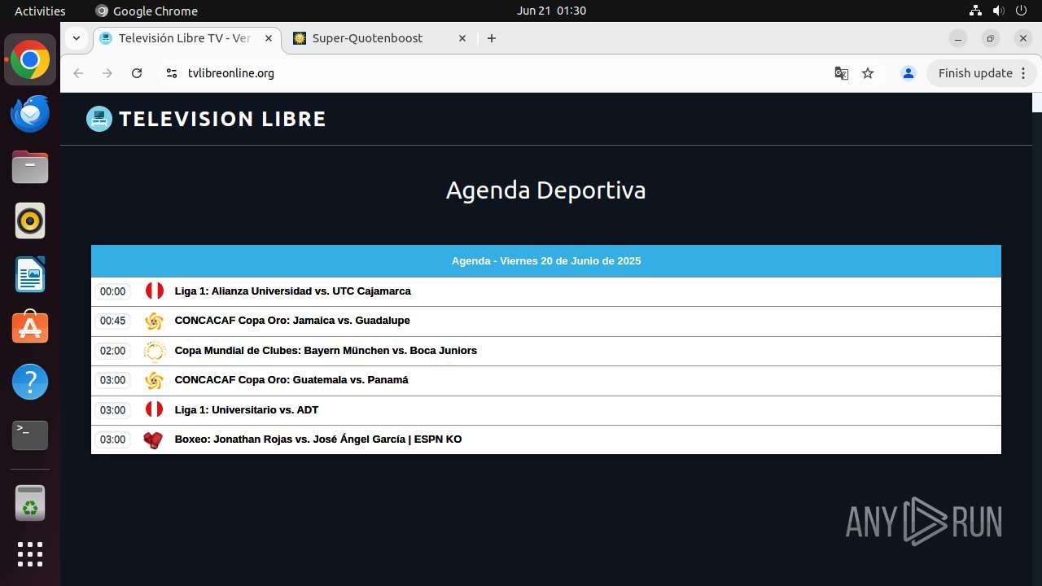The image size is (1042, 586).
Task: Click the 03:00 badge in Guatemala vs. Panamá row
Action: click(x=112, y=380)
